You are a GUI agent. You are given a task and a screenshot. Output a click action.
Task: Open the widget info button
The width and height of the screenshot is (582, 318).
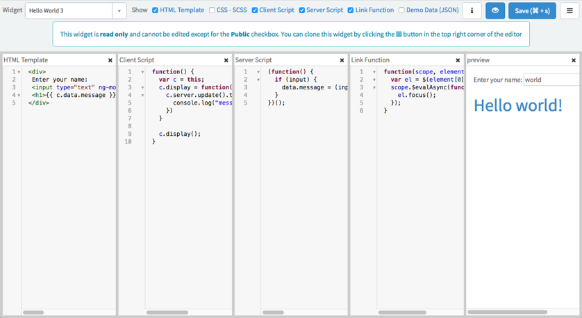[472, 10]
